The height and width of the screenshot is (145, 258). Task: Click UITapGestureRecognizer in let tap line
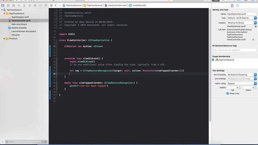pyautogui.click(x=98, y=71)
